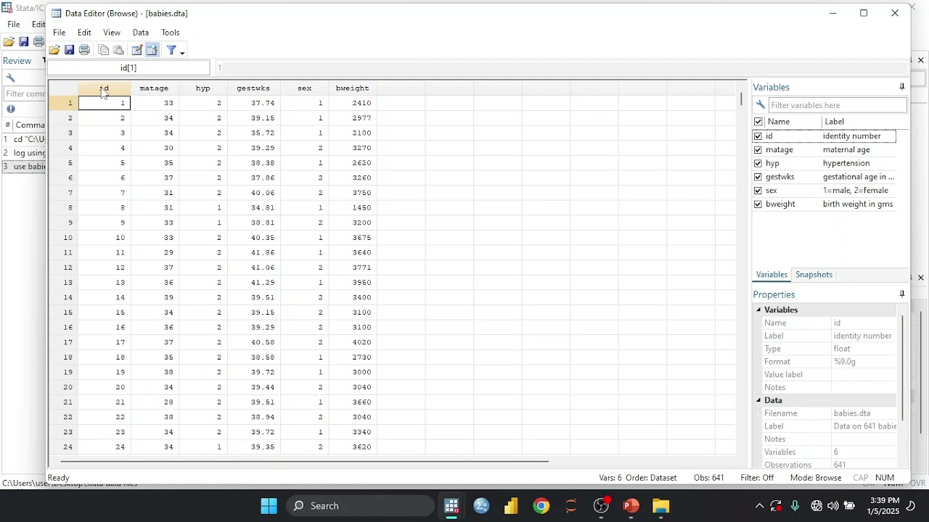Collapse Variables section in Properties
This screenshot has width=929, height=522.
pos(759,310)
